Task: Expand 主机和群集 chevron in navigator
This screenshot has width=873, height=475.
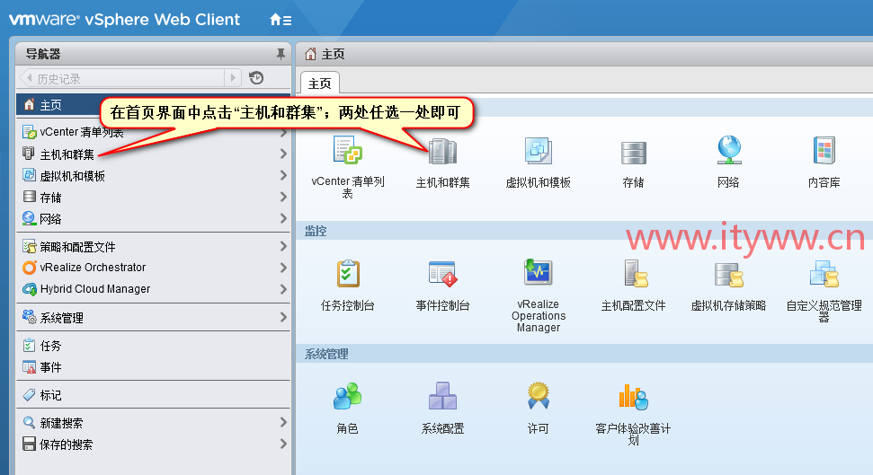Action: (283, 154)
